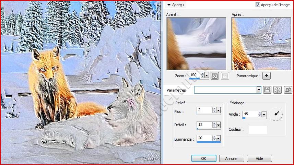Click inside the Détail value field

(x=204, y=125)
